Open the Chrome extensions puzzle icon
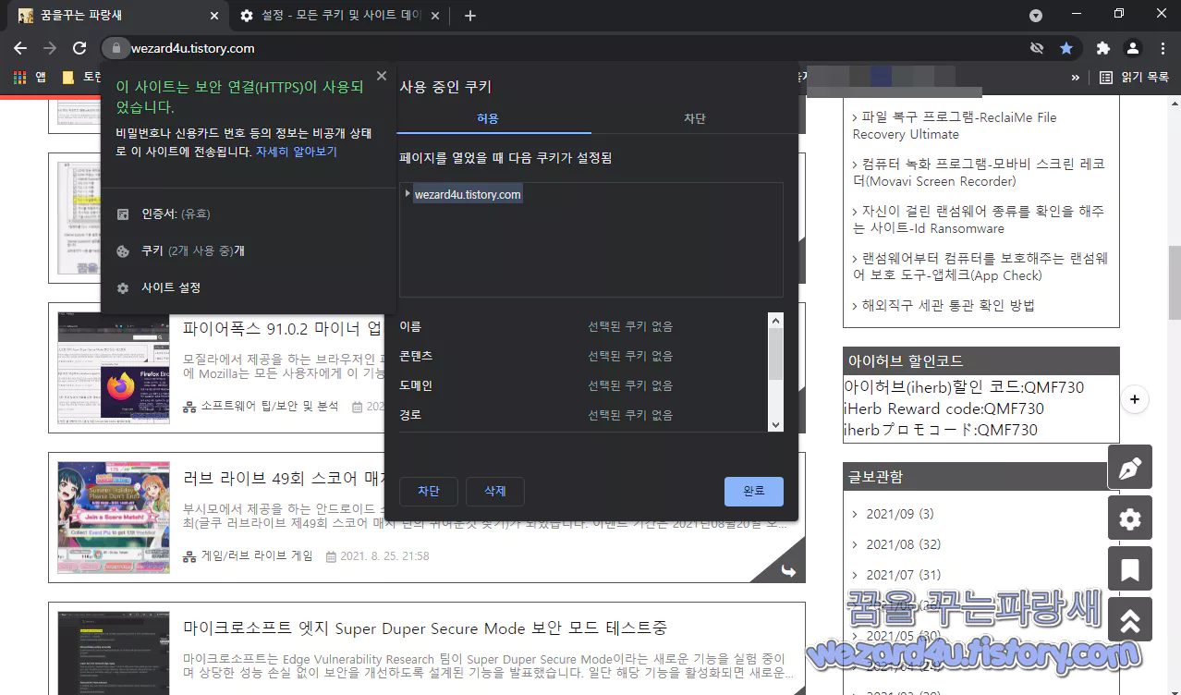1181x695 pixels. click(x=1103, y=48)
